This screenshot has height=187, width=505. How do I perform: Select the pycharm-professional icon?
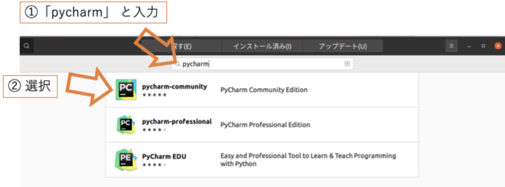tap(126, 125)
